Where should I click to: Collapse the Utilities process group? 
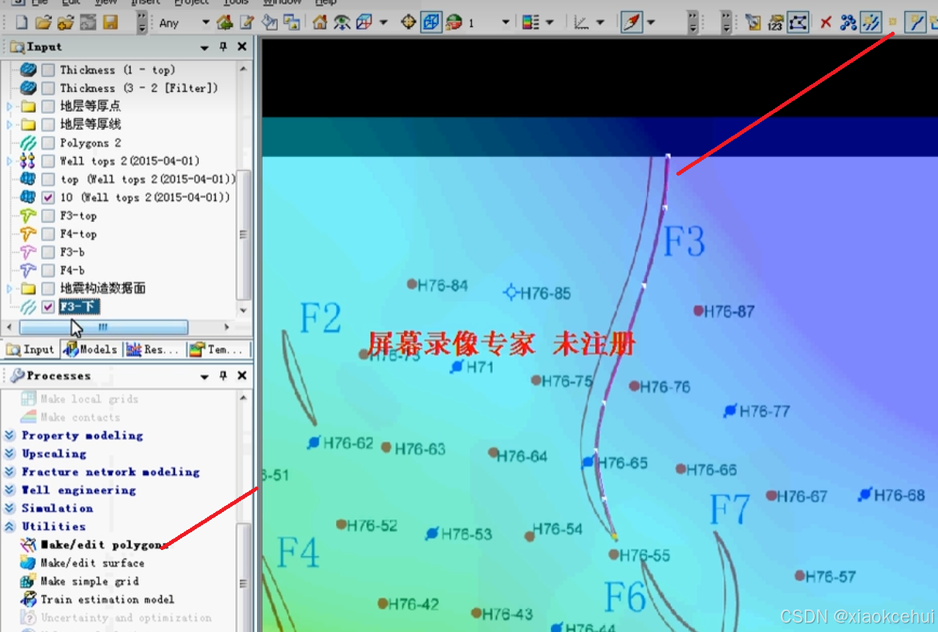9,526
